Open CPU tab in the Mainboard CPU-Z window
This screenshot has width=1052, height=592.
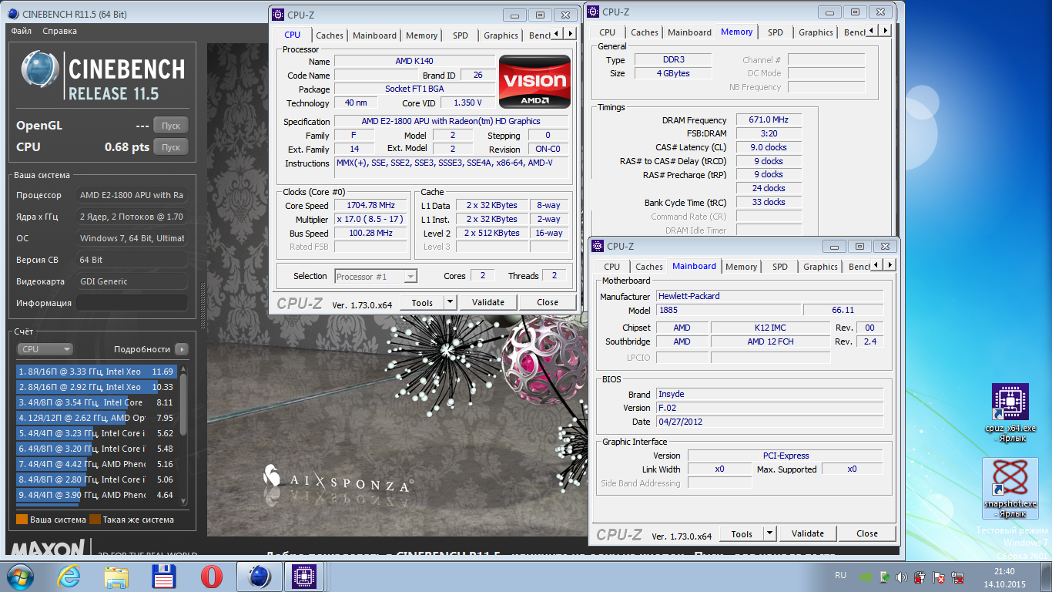pyautogui.click(x=612, y=267)
